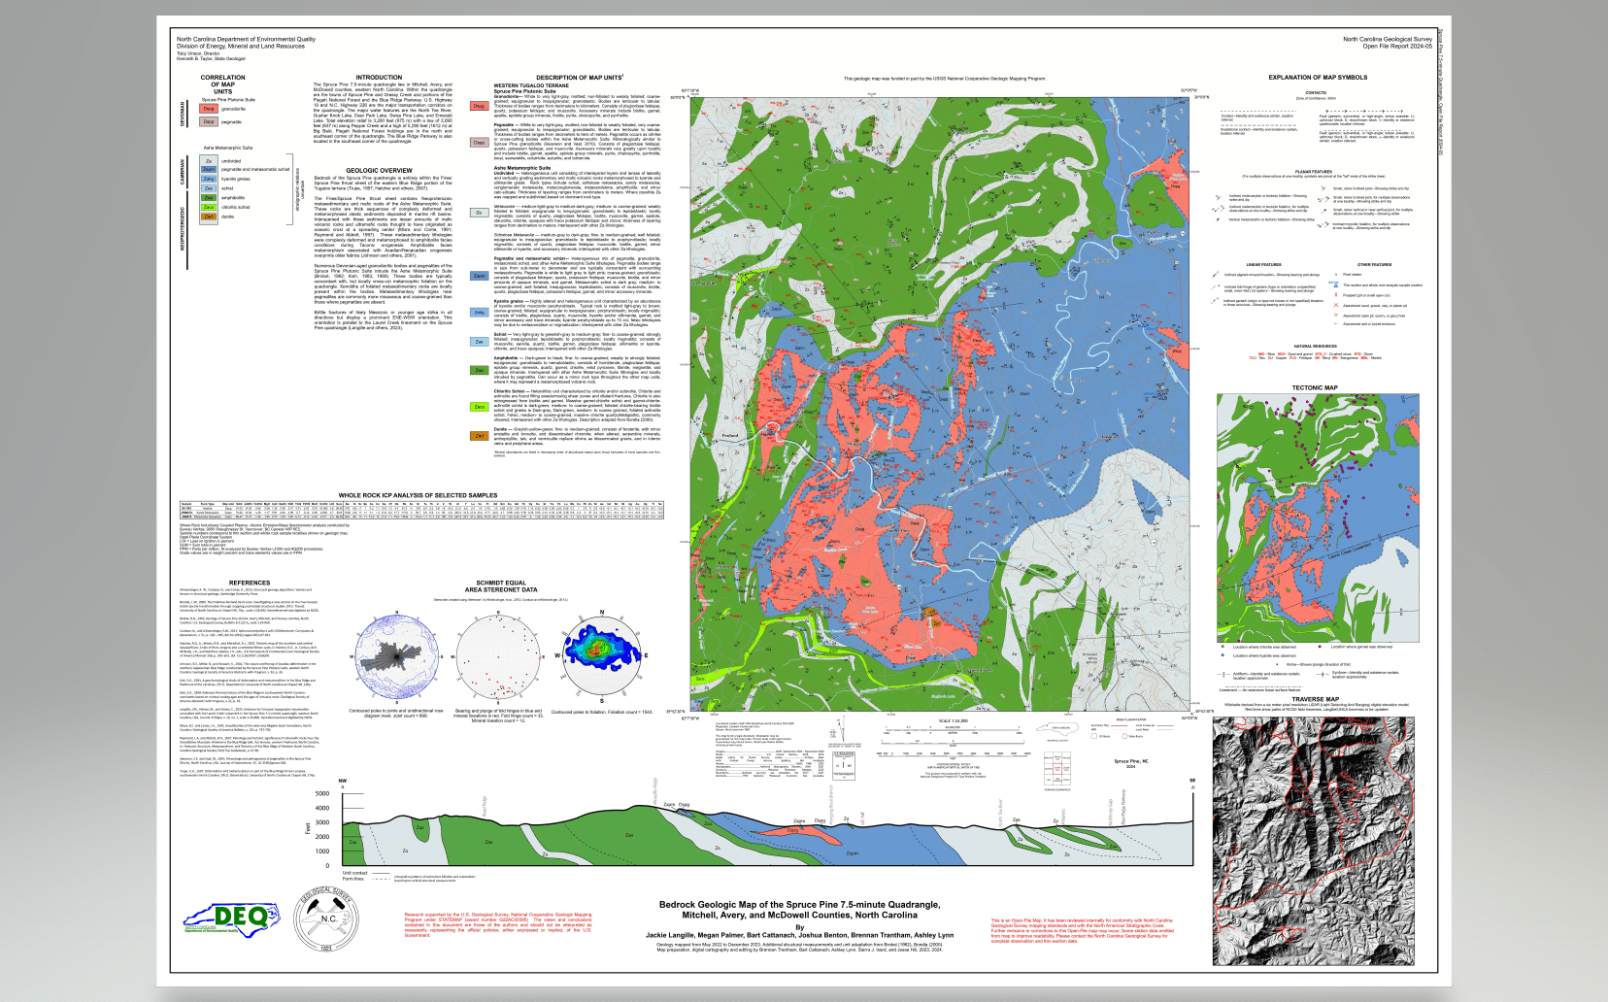Click the References heading
Image resolution: width=1608 pixels, height=1002 pixels.
pos(250,583)
